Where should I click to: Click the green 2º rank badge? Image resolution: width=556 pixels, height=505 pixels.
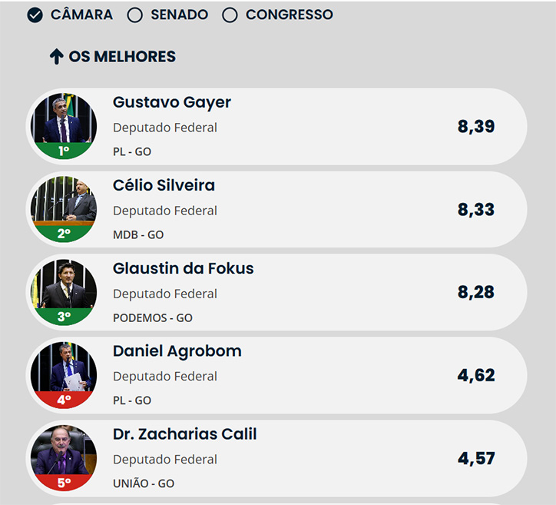pyautogui.click(x=64, y=234)
